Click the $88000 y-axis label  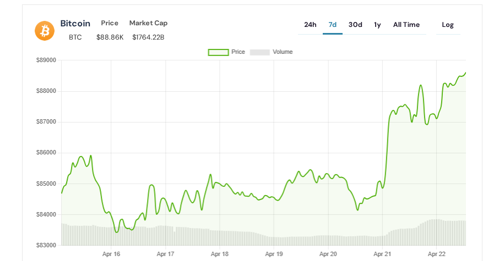point(46,91)
